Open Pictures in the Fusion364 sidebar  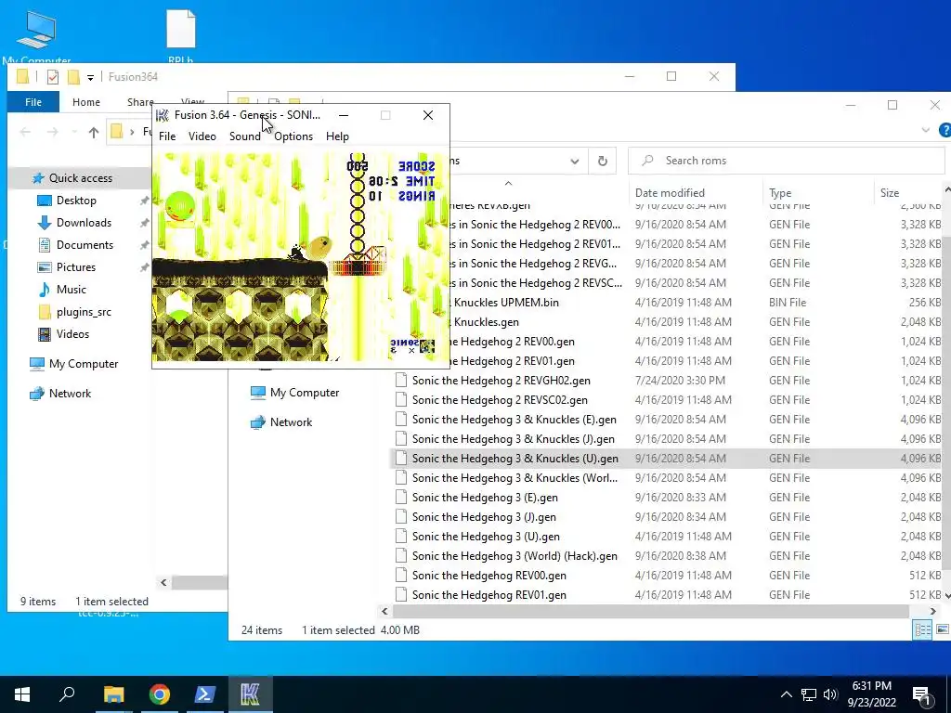tap(76, 267)
